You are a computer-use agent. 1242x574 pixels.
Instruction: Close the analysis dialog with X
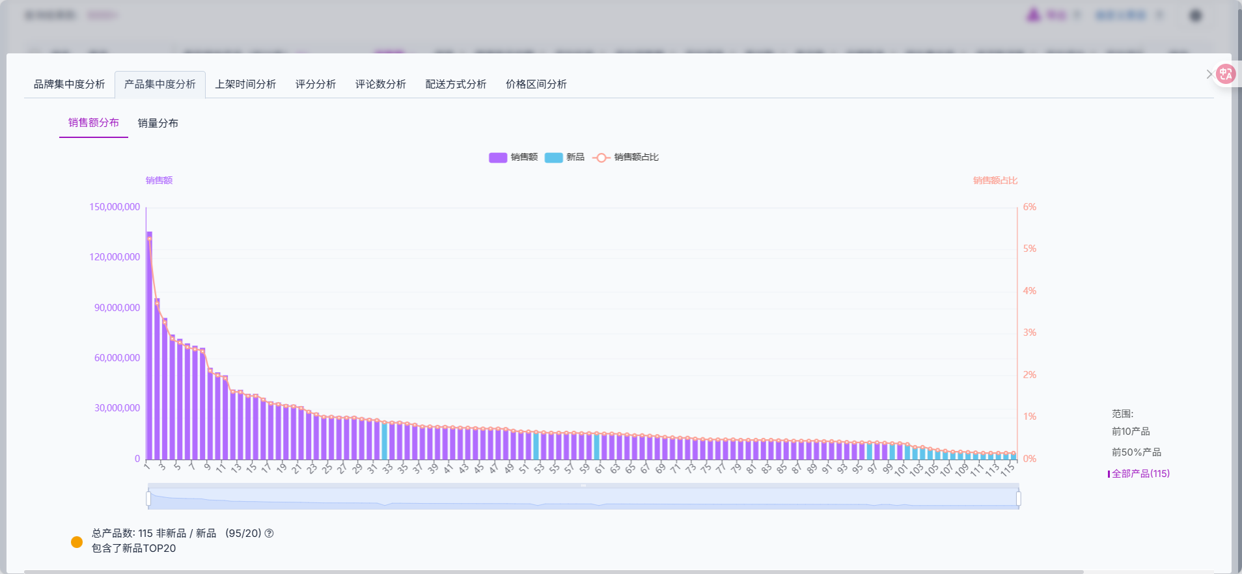click(1209, 74)
